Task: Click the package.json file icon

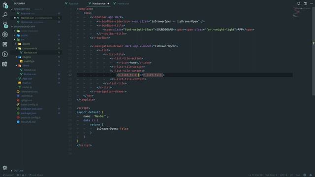Action: point(18,113)
